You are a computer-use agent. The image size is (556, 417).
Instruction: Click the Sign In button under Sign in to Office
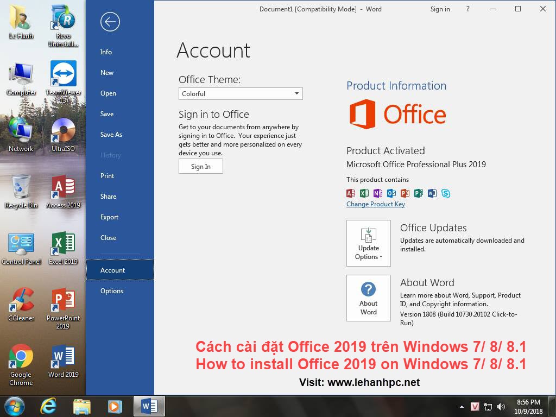coord(201,166)
